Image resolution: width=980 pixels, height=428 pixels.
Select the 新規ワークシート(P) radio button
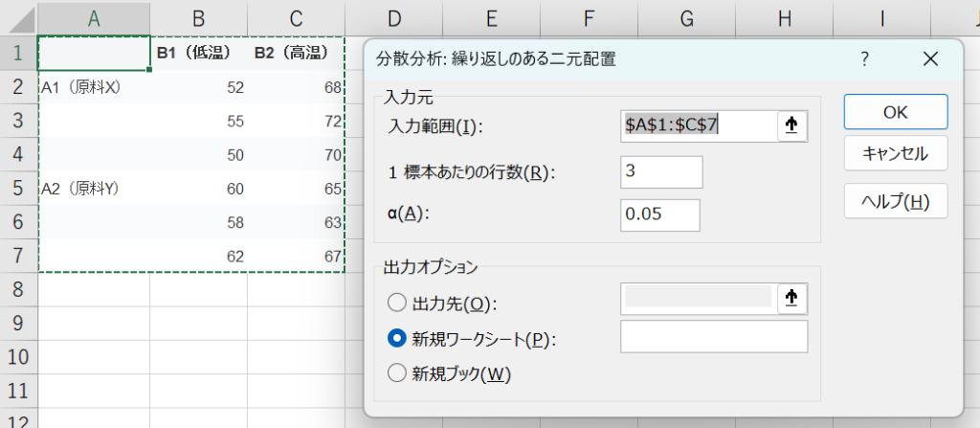point(396,339)
